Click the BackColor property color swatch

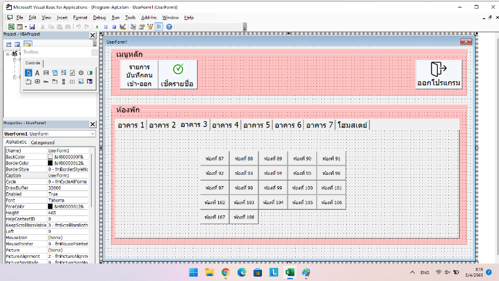point(51,157)
